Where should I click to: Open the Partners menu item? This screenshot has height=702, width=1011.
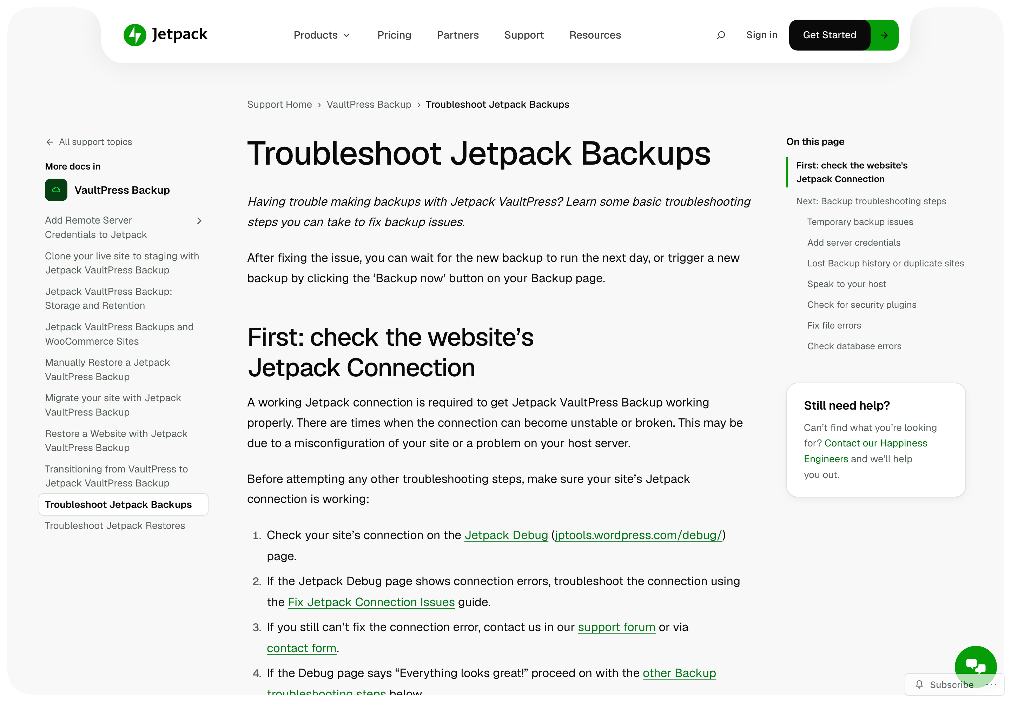coord(457,35)
